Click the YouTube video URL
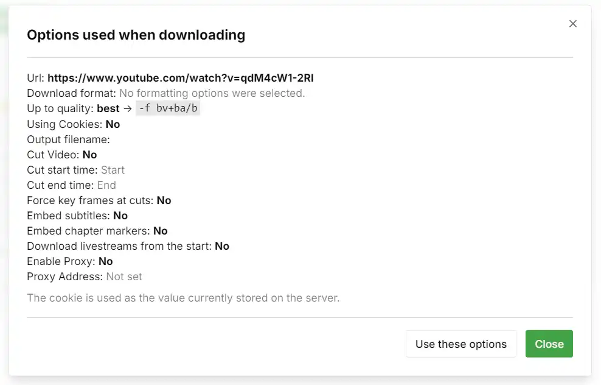 click(181, 78)
